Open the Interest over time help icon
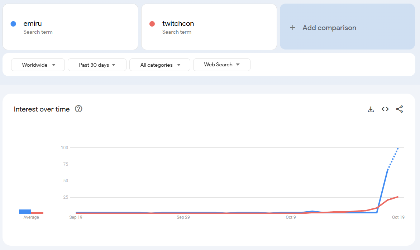Screen dimensions: 420x250 tap(78, 109)
